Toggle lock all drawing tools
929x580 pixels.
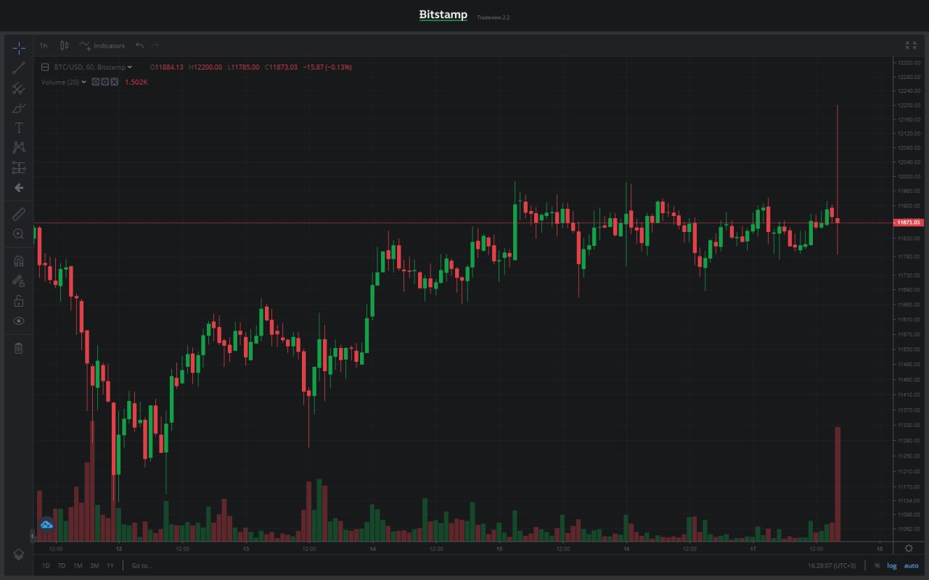pos(19,301)
